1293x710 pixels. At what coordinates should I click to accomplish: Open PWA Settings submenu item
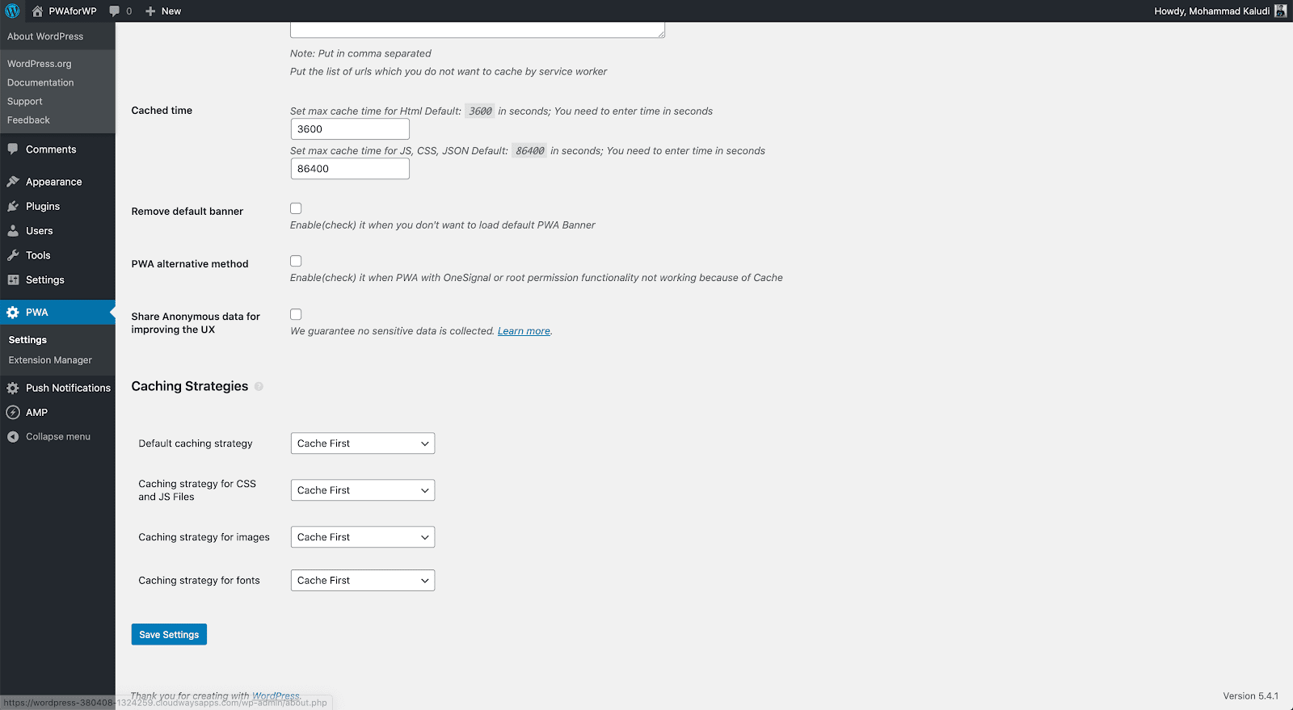[x=27, y=340]
